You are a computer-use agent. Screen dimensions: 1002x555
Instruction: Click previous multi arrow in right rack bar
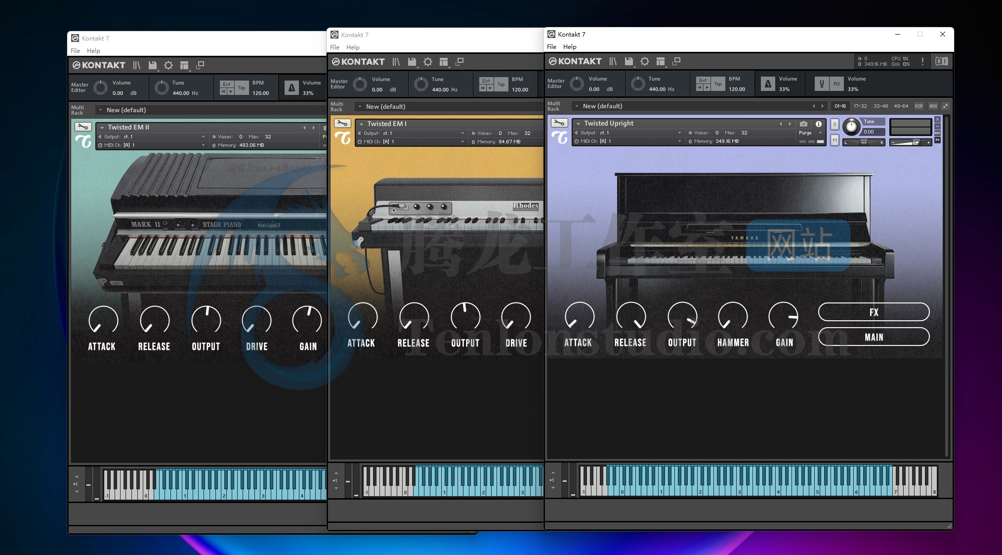[813, 106]
